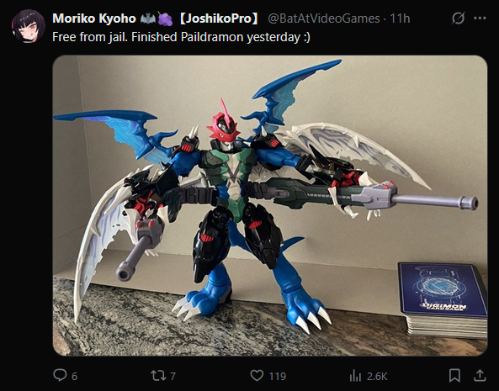
Task: Click the reply count 6
Action: [74, 377]
